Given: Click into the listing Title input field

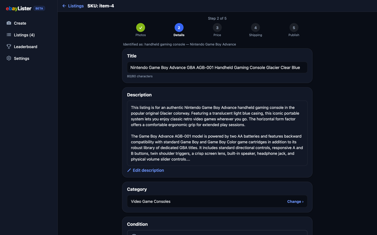Looking at the screenshot, I should pyautogui.click(x=217, y=67).
